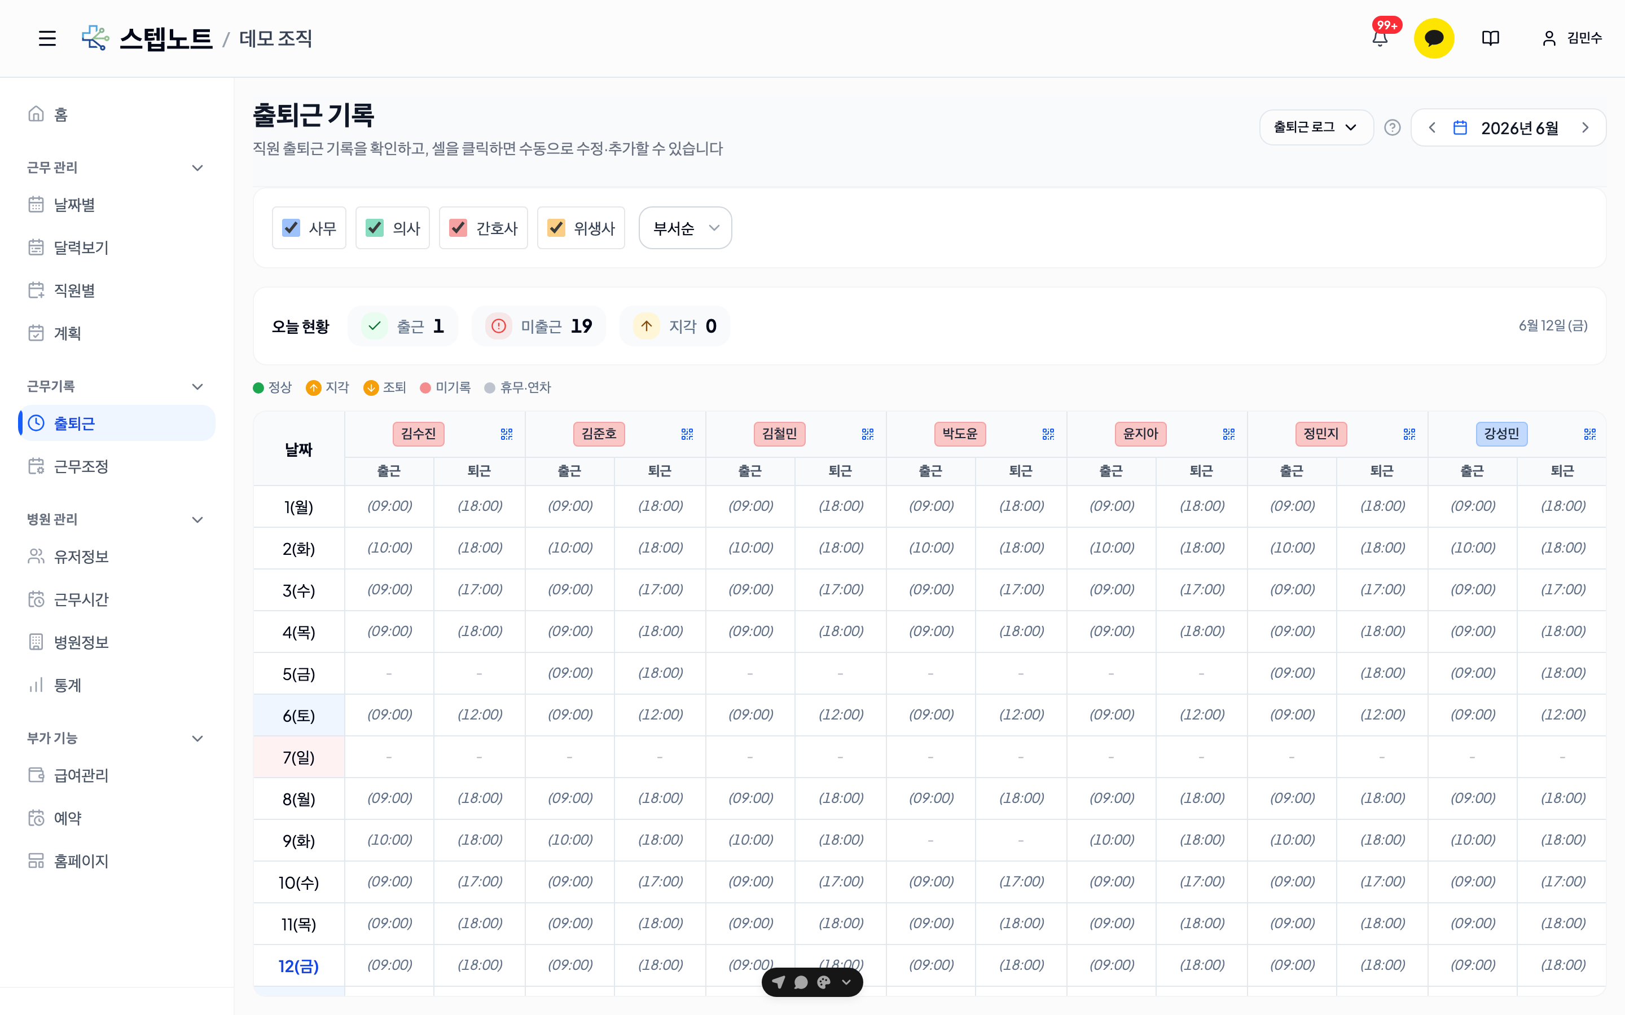This screenshot has height=1015, width=1625.
Task: Click the 데모 조직 breadcrumb
Action: (x=276, y=38)
